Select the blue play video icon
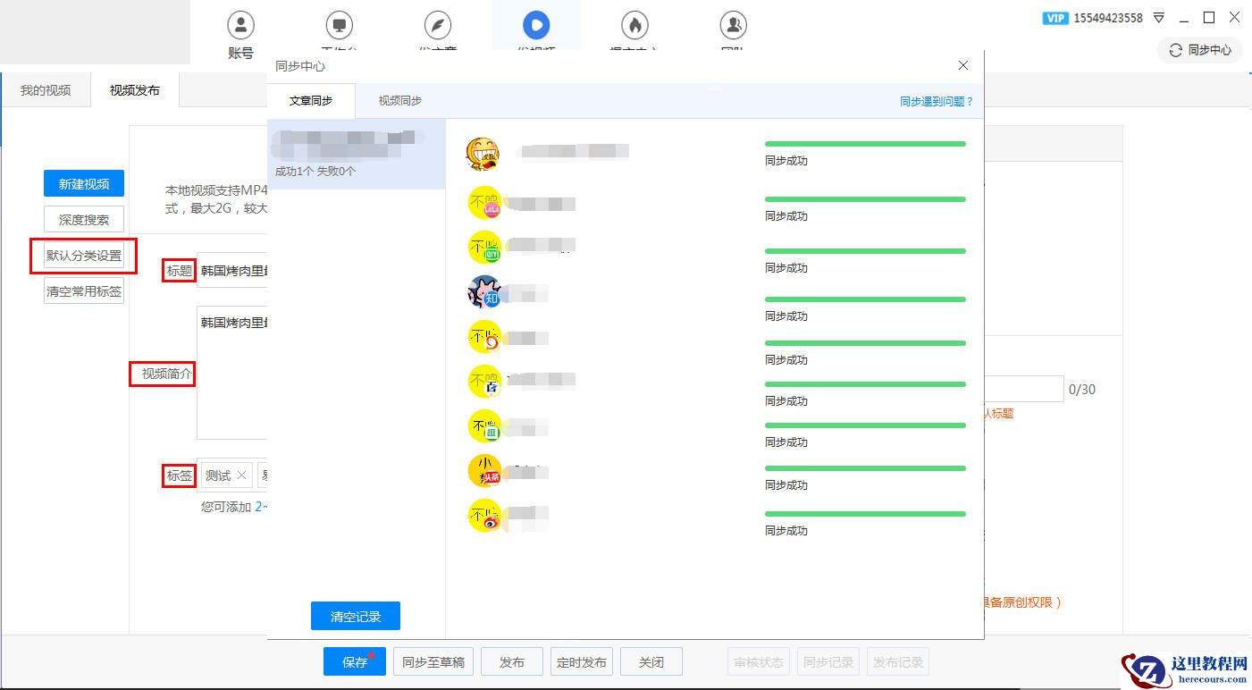This screenshot has width=1252, height=690. pyautogui.click(x=536, y=24)
